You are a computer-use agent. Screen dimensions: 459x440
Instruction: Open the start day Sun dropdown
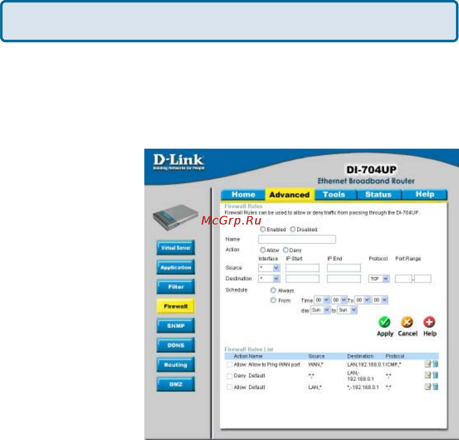coord(320,310)
